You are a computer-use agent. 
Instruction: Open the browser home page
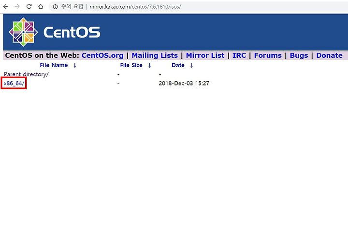(x=41, y=7)
